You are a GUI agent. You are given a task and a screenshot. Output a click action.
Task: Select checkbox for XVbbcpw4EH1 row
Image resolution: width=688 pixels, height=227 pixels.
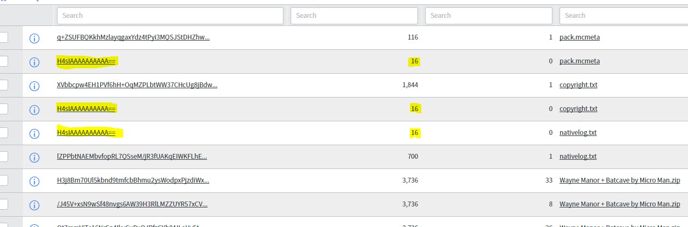pos(3,85)
